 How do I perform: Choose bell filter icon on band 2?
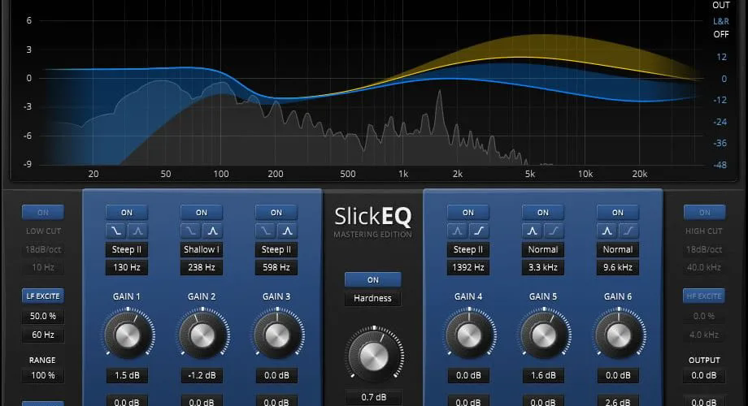point(212,231)
